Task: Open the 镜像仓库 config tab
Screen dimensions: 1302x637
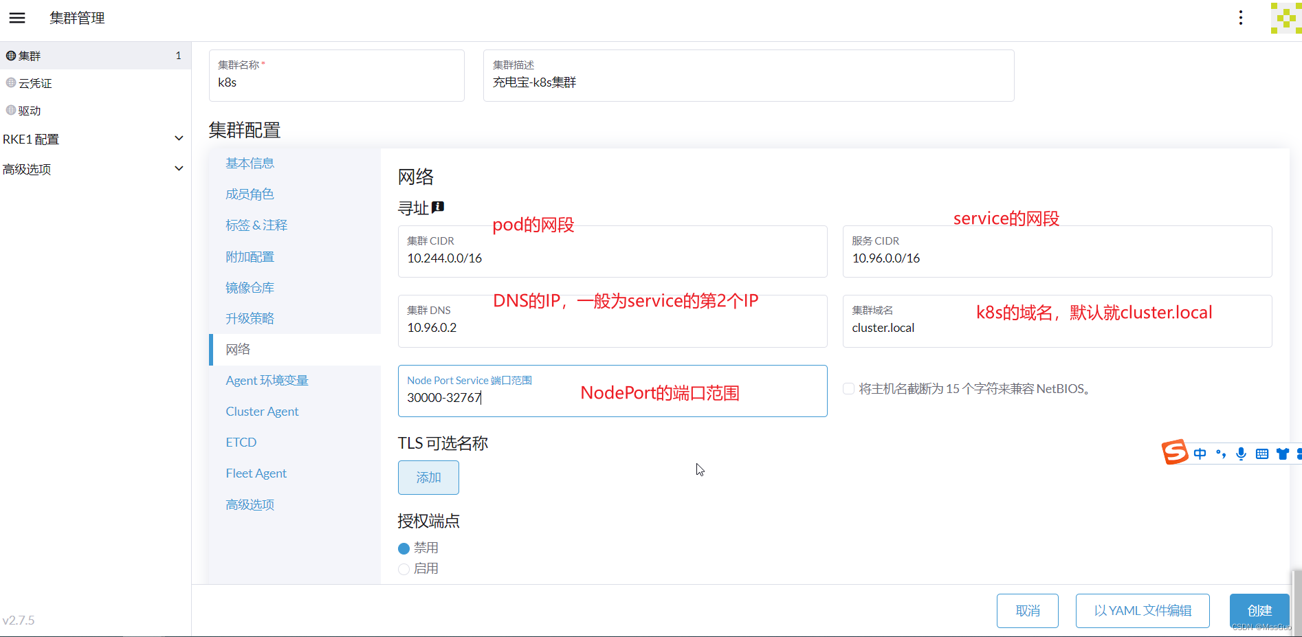Action: [x=295, y=288]
